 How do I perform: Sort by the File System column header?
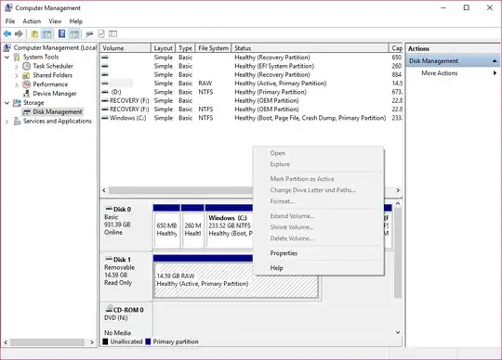point(213,48)
